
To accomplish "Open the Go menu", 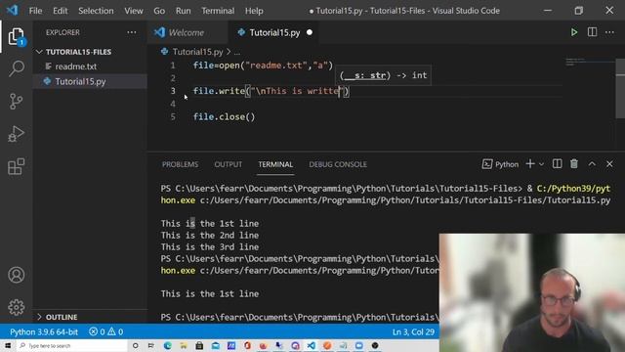I will tap(159, 11).
